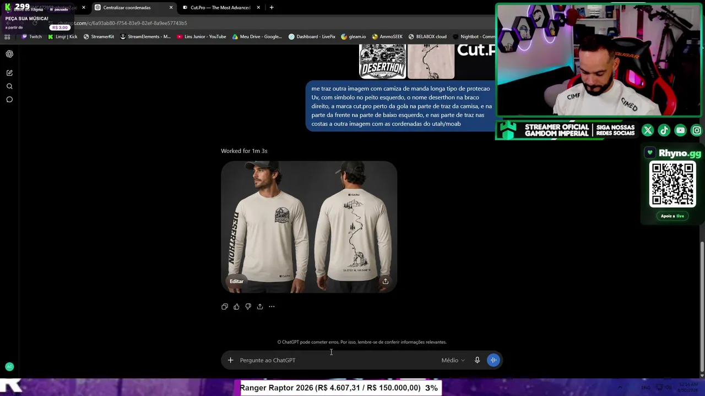The width and height of the screenshot is (705, 396).
Task: Open the Meu Drive - Google bookmark
Action: (x=257, y=37)
